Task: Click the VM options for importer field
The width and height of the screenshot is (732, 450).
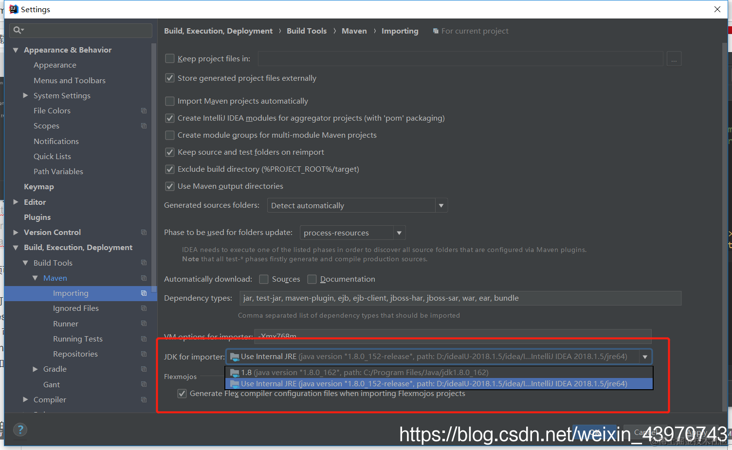Action: pos(454,336)
